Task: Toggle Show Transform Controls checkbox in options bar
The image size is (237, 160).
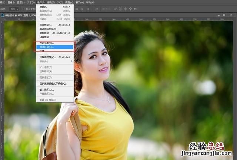Action: (x=24, y=9)
